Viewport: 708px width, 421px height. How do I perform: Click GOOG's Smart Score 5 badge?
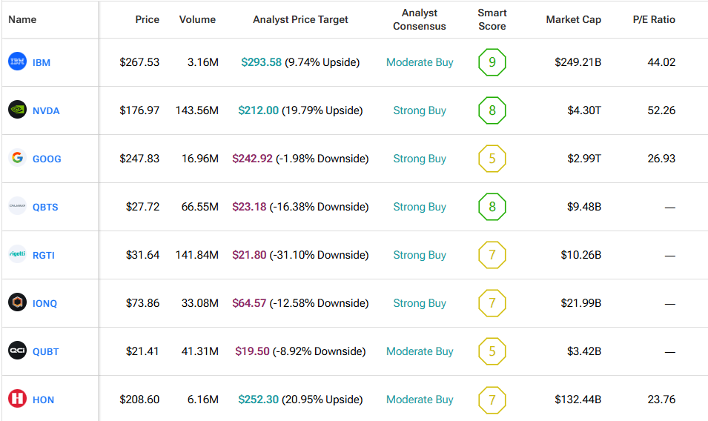coord(492,159)
